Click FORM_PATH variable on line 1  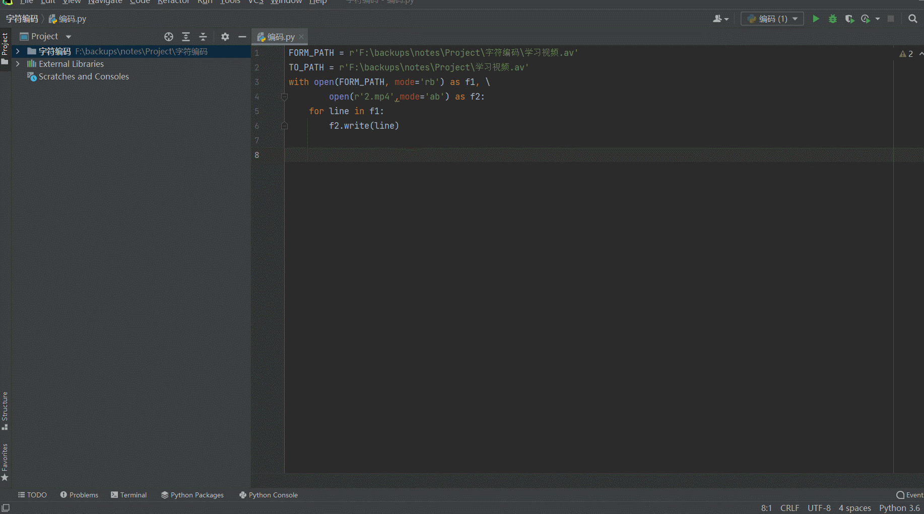(x=311, y=53)
